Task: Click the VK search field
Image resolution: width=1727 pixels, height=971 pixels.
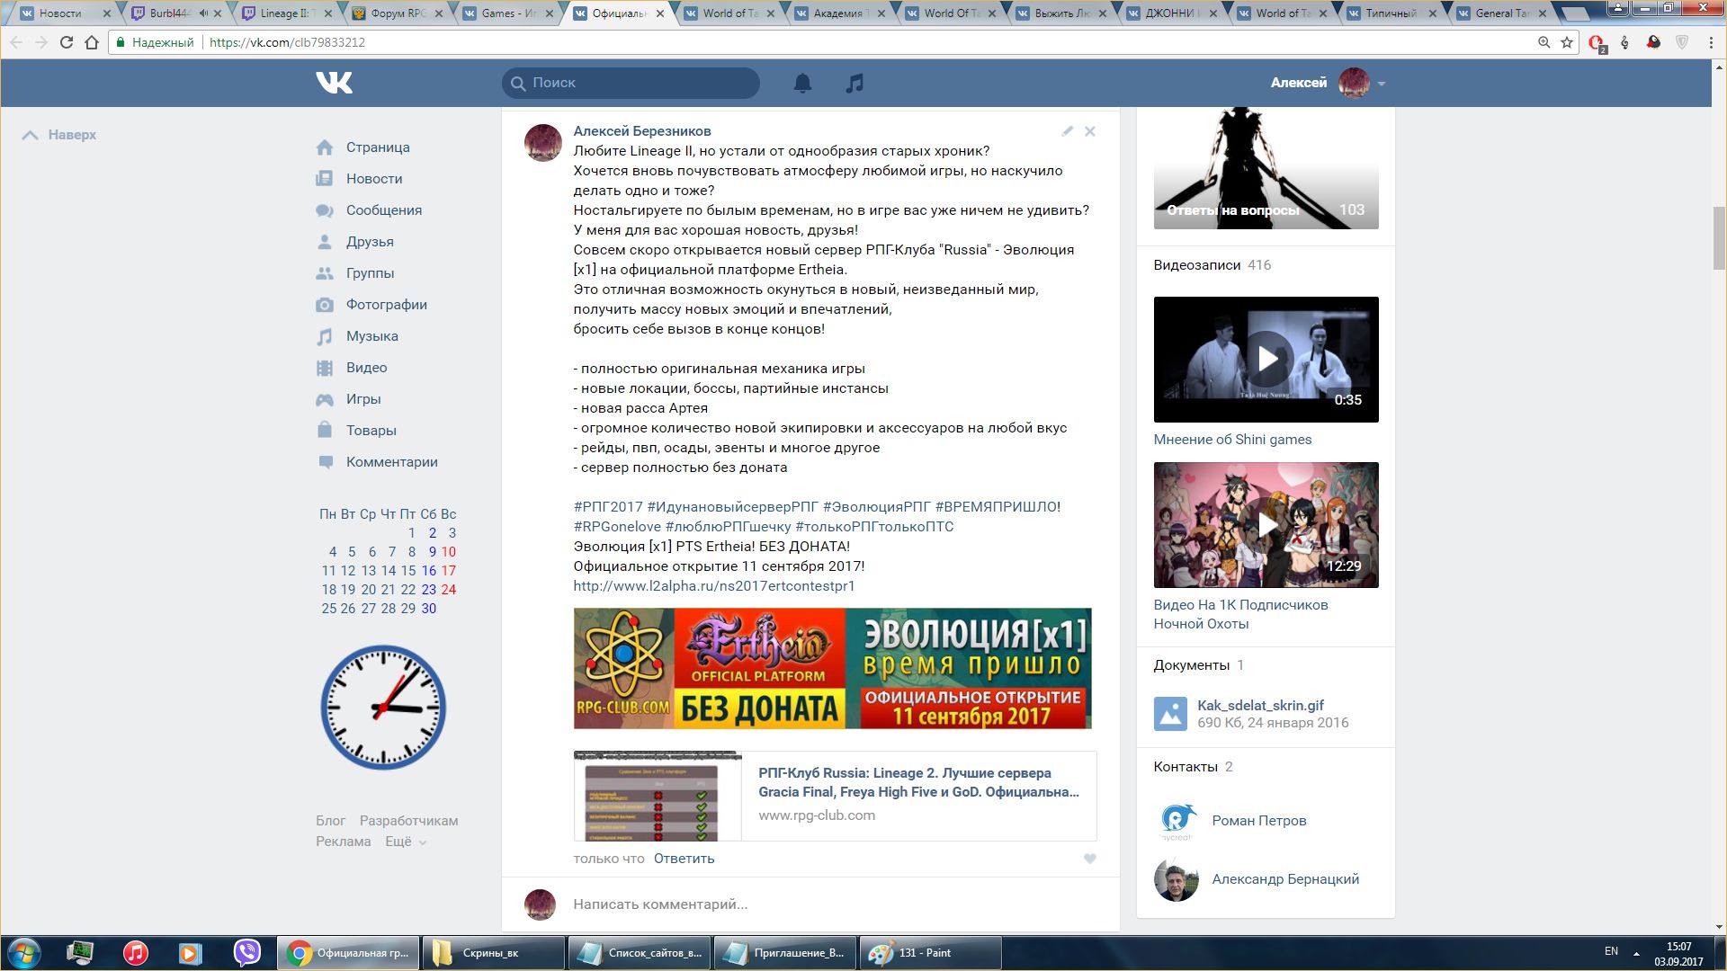Action: [631, 83]
